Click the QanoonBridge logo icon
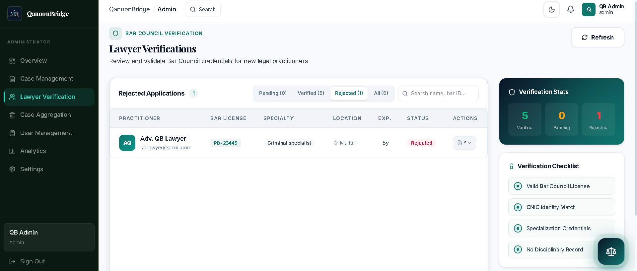Screen dimensions: 637x271 click(15, 14)
